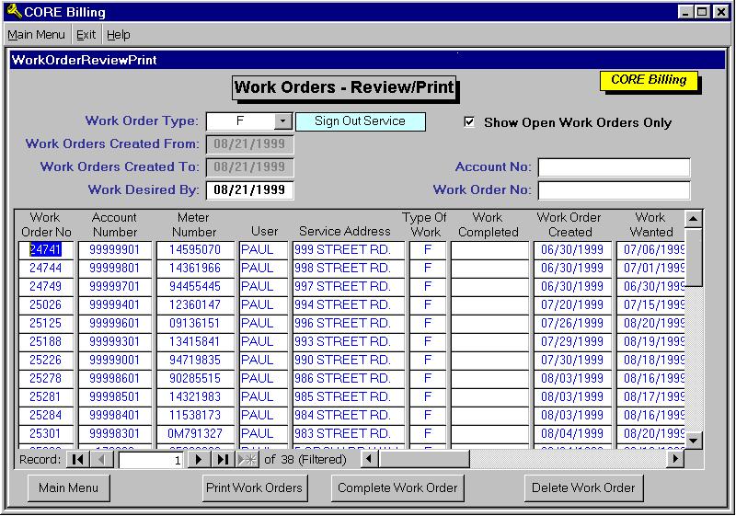Viewport: 736px width, 516px height.
Task: Click horizontal scrollbar left arrow
Action: [x=370, y=459]
